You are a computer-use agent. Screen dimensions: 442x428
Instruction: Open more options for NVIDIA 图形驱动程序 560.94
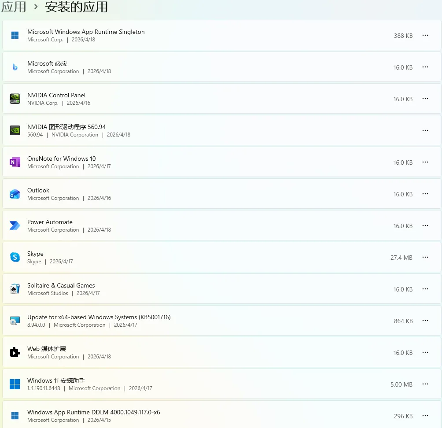(425, 130)
